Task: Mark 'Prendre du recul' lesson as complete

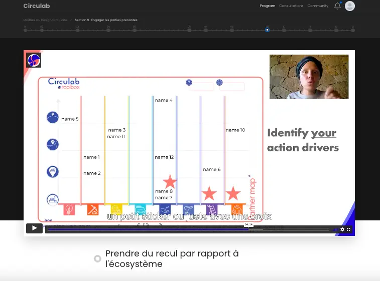Action: tap(97, 259)
